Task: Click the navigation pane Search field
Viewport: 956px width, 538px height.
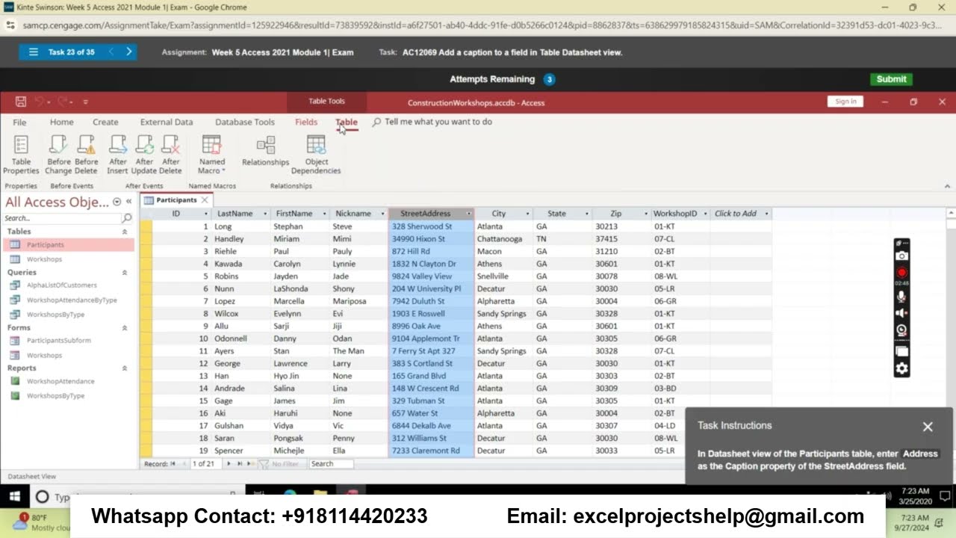Action: point(63,218)
